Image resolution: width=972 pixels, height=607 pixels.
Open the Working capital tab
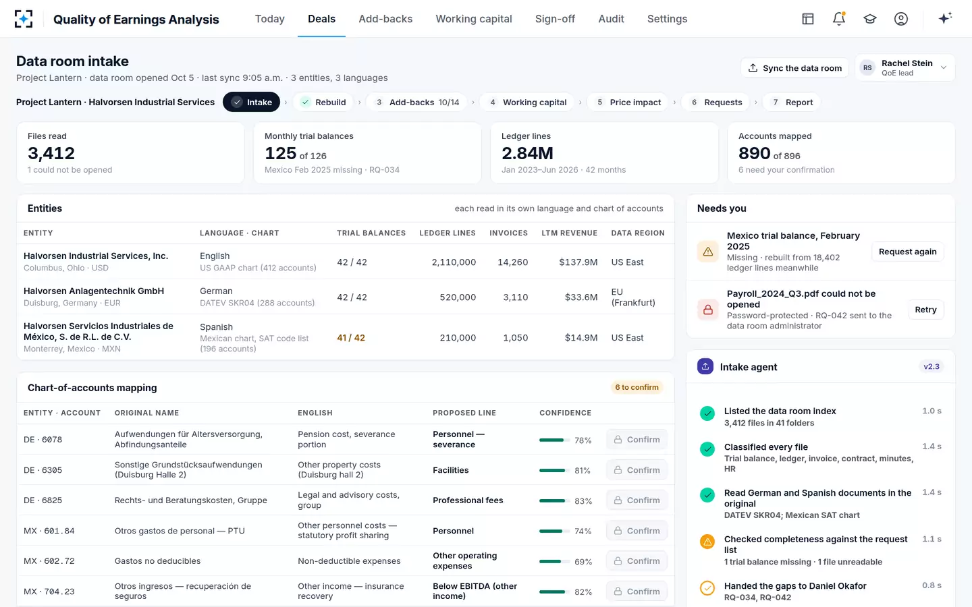click(474, 19)
